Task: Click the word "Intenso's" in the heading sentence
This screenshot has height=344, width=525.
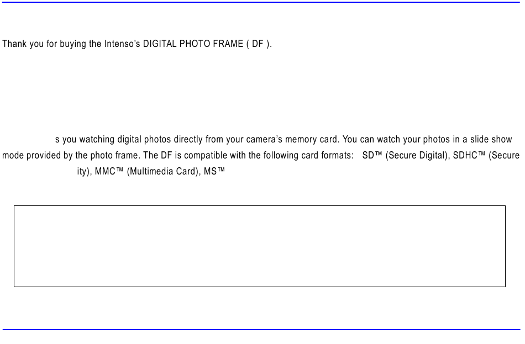Action: pos(122,44)
